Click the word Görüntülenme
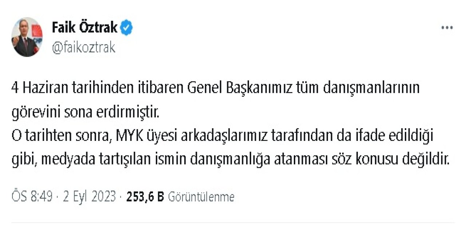466x233 pixels. tap(201, 196)
